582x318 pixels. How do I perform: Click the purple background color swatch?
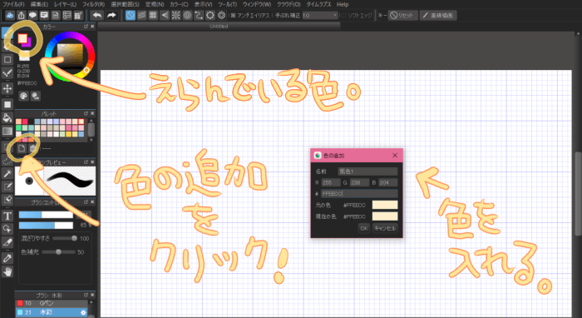coord(27,43)
